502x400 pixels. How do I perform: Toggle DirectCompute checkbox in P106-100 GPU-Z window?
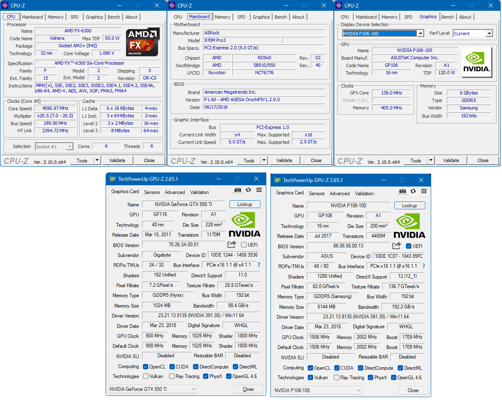point(361,368)
